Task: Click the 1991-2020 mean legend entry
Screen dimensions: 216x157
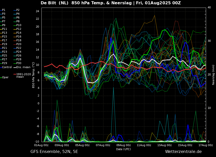Action: (22, 75)
